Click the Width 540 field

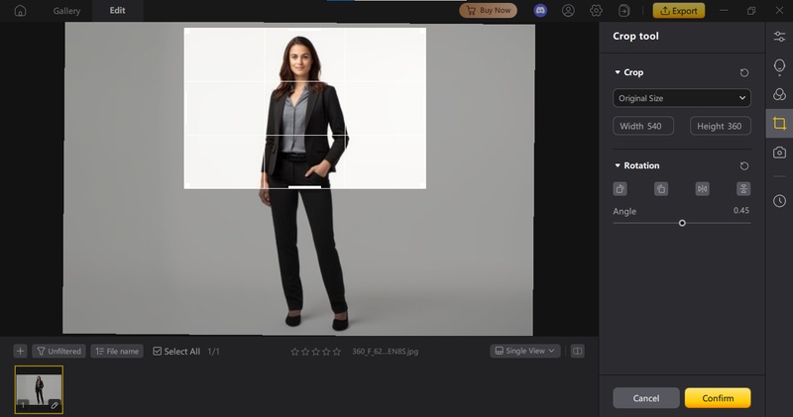coord(643,126)
